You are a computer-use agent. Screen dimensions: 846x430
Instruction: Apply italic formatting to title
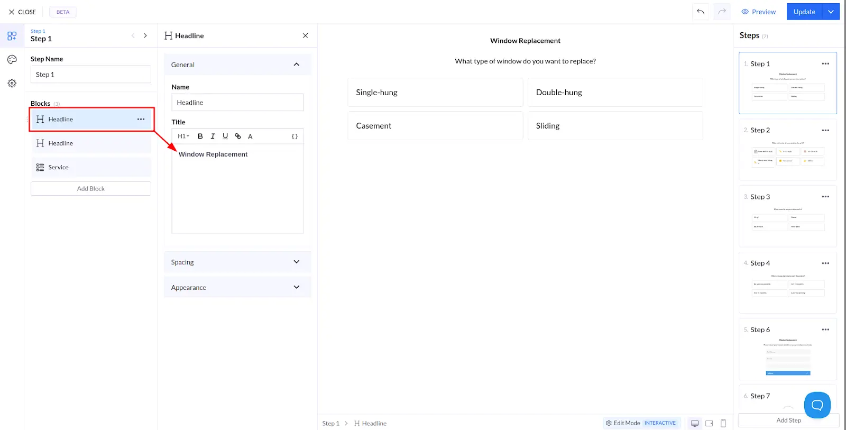[x=213, y=136]
